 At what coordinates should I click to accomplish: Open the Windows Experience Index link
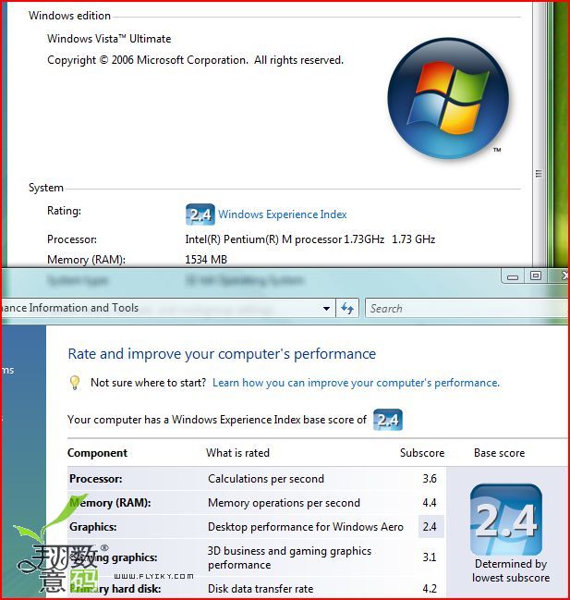pos(282,214)
